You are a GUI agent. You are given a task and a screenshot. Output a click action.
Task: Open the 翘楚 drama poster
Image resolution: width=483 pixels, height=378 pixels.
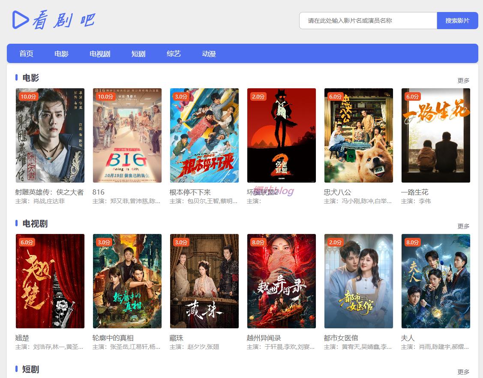click(x=50, y=281)
